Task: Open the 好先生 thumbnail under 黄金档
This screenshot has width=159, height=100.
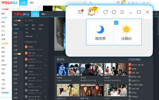Action: (92, 69)
